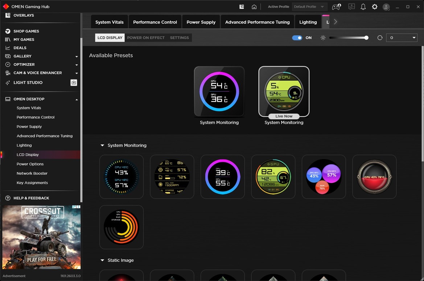The image size is (424, 281).
Task: Collapse the Static Image section triangle
Action: (x=102, y=260)
